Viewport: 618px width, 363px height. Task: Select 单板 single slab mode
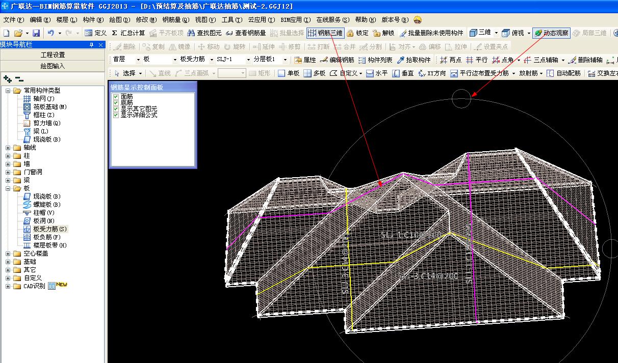(289, 73)
